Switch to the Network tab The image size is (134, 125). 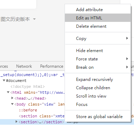24,66
